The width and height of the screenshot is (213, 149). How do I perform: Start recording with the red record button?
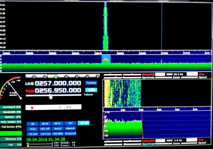(x=32, y=108)
